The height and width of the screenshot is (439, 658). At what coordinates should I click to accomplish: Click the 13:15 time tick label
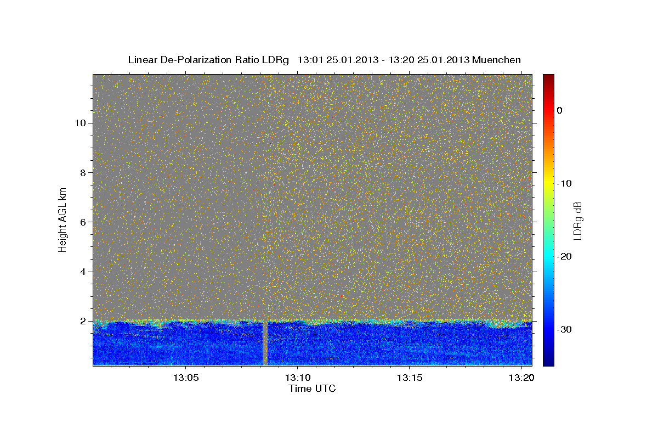point(410,378)
